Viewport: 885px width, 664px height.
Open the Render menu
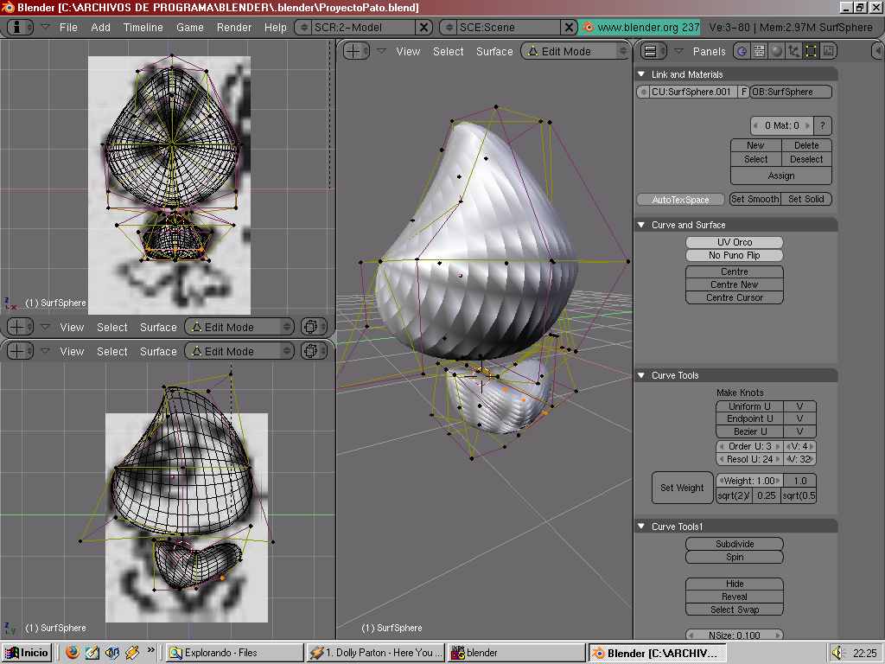pos(234,27)
